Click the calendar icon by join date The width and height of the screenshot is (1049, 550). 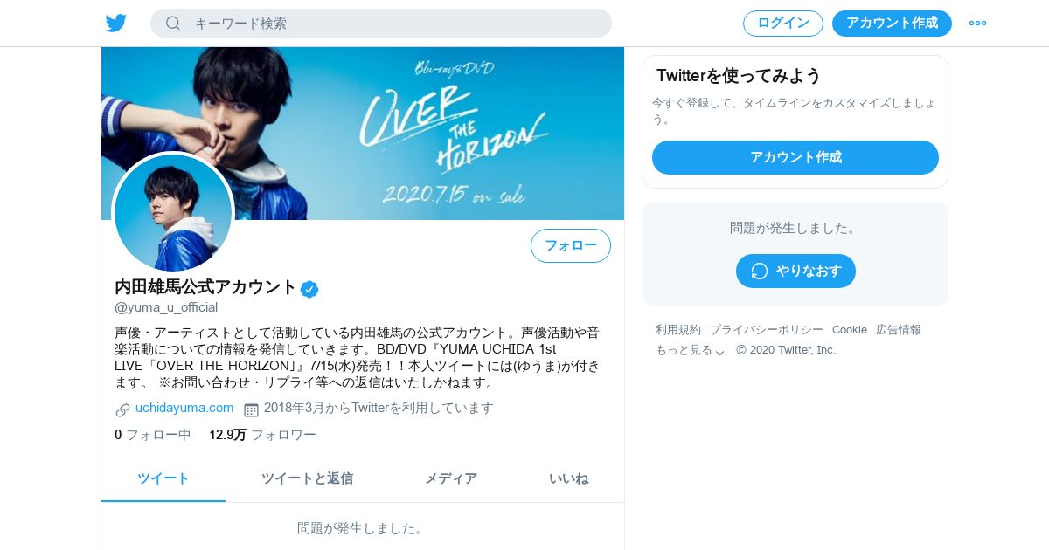[251, 409]
